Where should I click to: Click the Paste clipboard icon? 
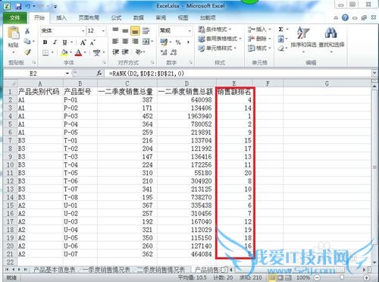pos(14,33)
